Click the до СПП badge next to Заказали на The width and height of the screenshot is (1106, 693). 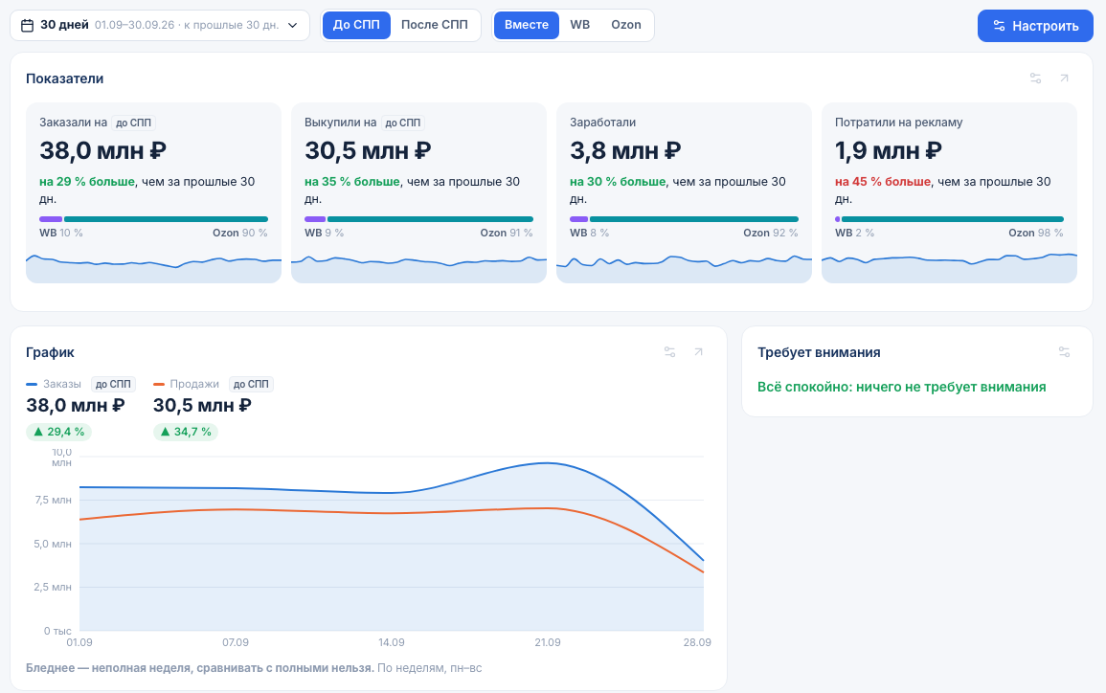click(x=133, y=123)
